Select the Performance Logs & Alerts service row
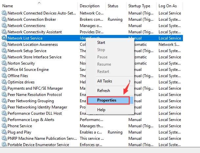 (x=31, y=120)
